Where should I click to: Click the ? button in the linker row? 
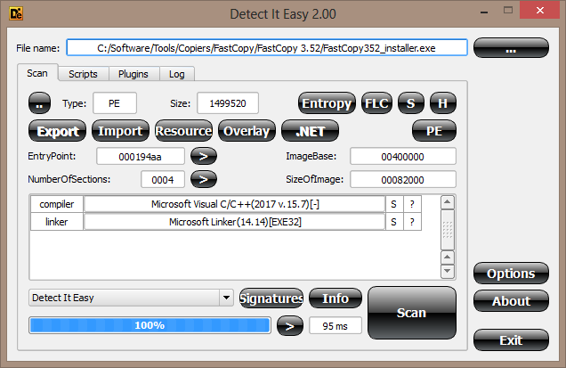point(412,222)
